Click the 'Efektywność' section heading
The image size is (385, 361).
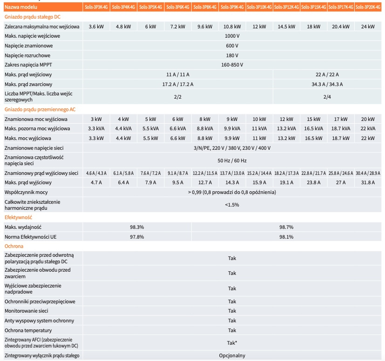(x=19, y=217)
